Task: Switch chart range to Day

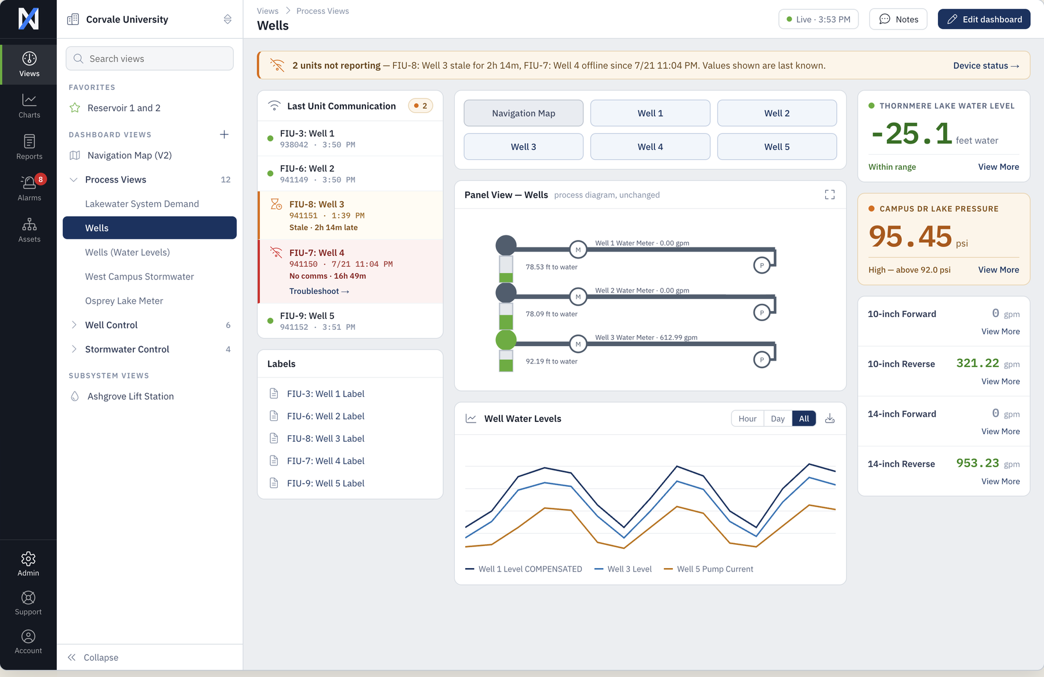Action: (778, 418)
